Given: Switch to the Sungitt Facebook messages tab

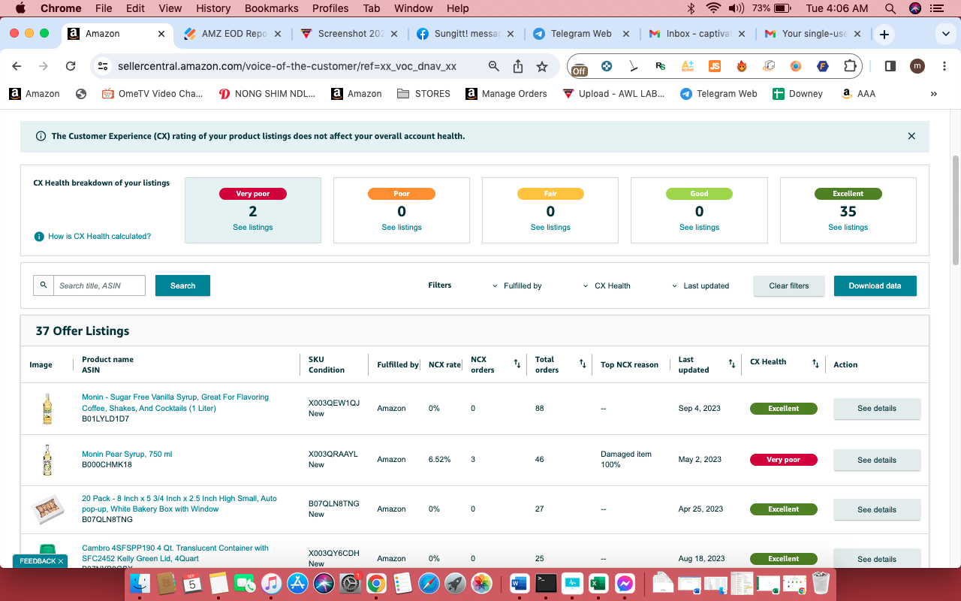Looking at the screenshot, I should [x=465, y=34].
